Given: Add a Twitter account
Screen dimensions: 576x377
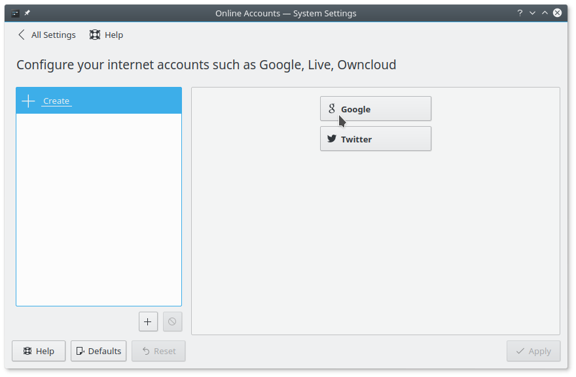Looking at the screenshot, I should 376,139.
